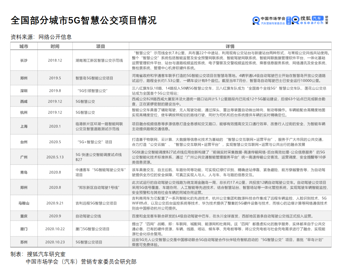Select the 时间 column header
Image resolution: width=341 pixels, height=271 pixels.
tap(55, 46)
